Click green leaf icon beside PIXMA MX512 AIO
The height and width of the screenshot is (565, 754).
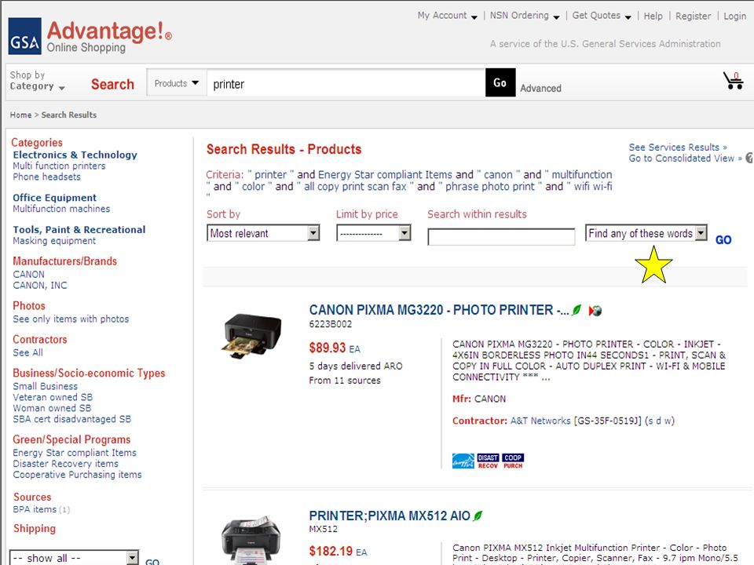478,516
